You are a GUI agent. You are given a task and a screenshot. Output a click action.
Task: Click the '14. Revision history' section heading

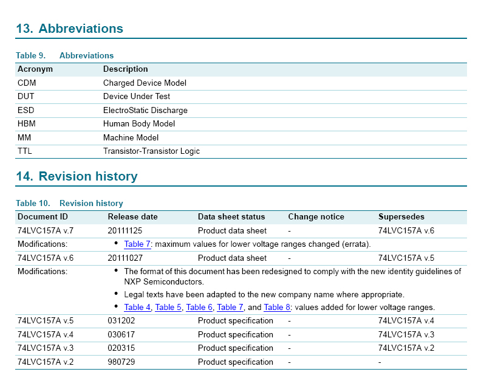click(77, 177)
